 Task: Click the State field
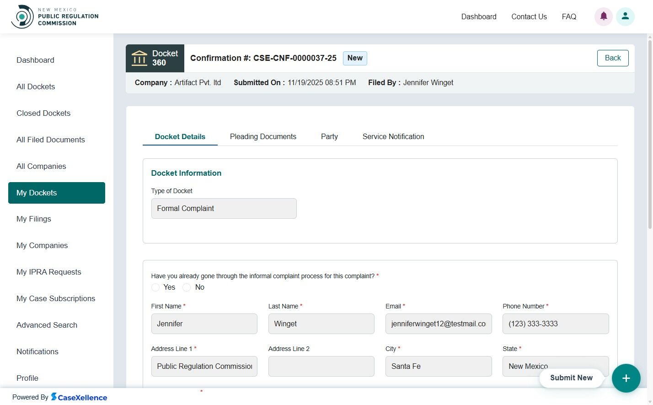point(556,366)
